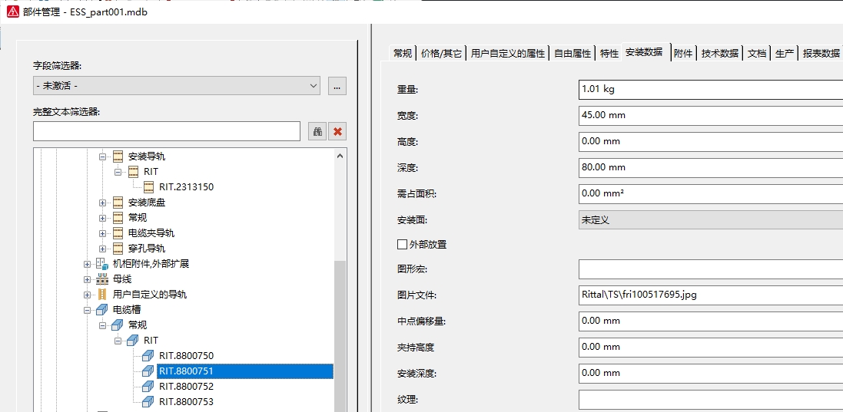Image resolution: width=843 pixels, height=412 pixels.
Task: Click the binoculars search filter icon
Action: point(317,131)
